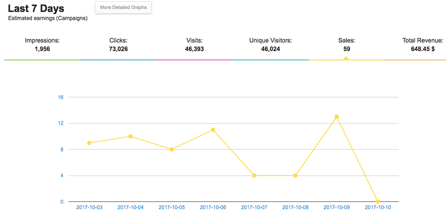Image resolution: width=446 pixels, height=224 pixels.
Task: Open the Total Revenue tab
Action: click(423, 45)
